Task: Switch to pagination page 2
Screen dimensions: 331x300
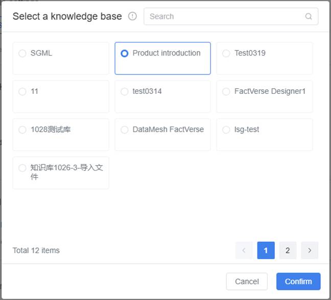Action: [288, 251]
